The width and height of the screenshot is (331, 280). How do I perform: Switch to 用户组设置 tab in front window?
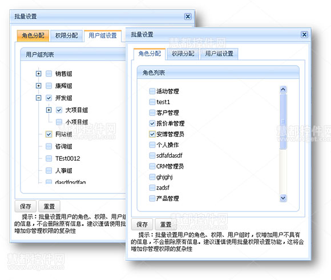click(219, 54)
